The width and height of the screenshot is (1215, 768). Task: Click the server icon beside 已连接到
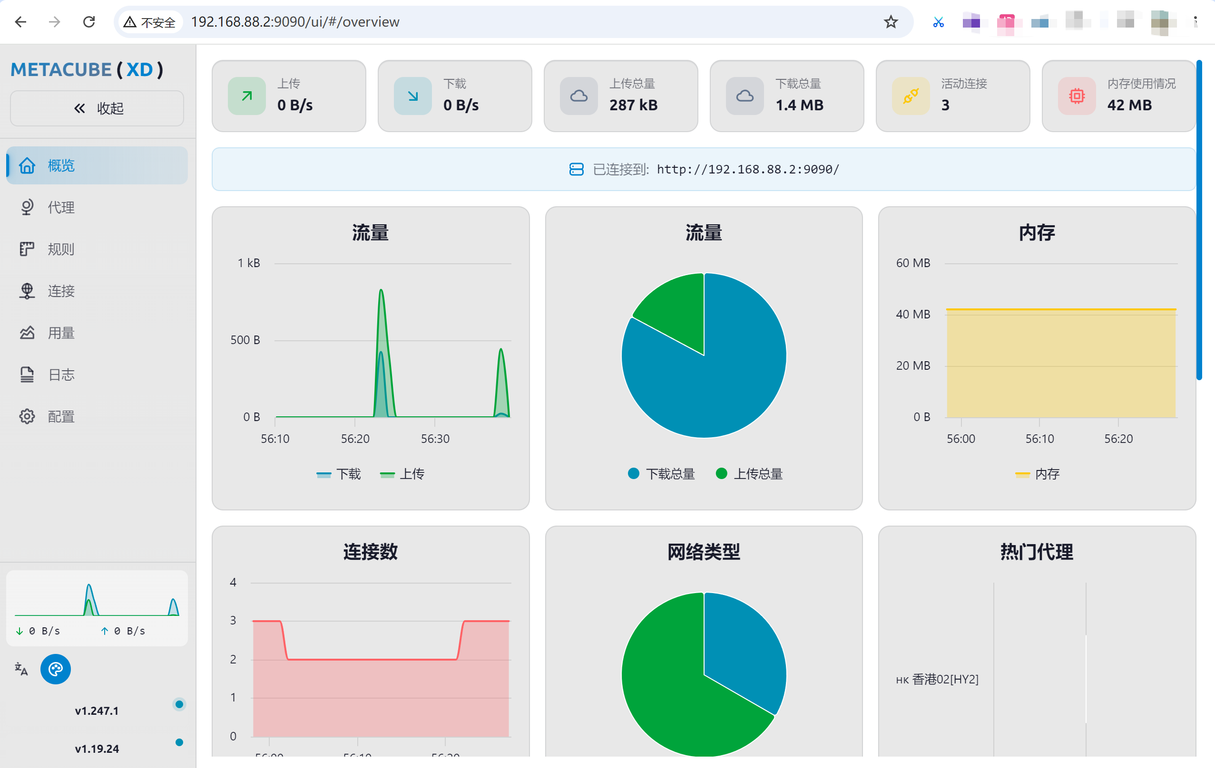[576, 169]
